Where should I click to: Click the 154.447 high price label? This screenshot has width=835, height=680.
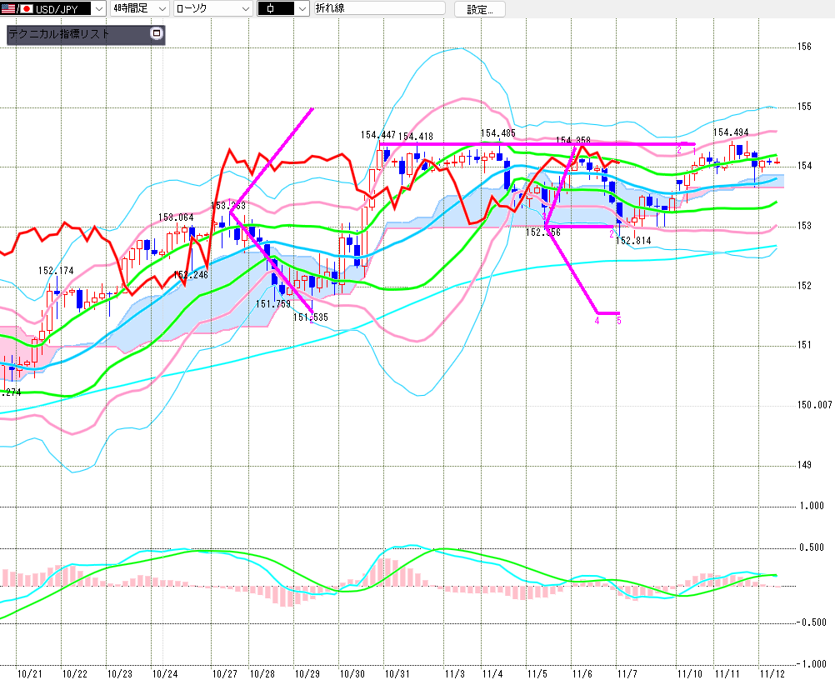coord(377,135)
